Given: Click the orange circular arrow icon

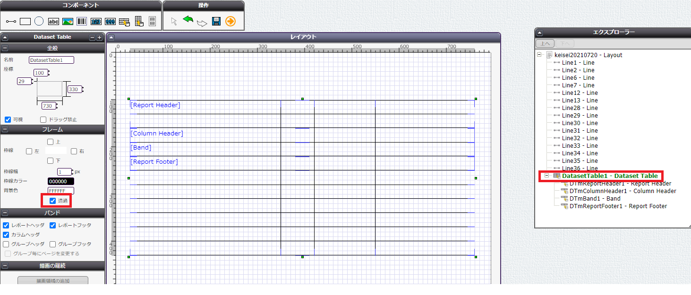Looking at the screenshot, I should tap(230, 21).
